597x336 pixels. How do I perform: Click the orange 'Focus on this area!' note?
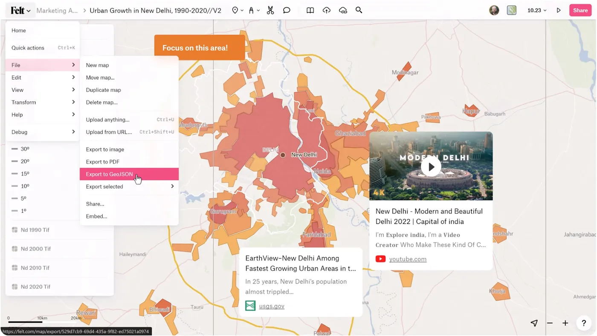tap(200, 48)
